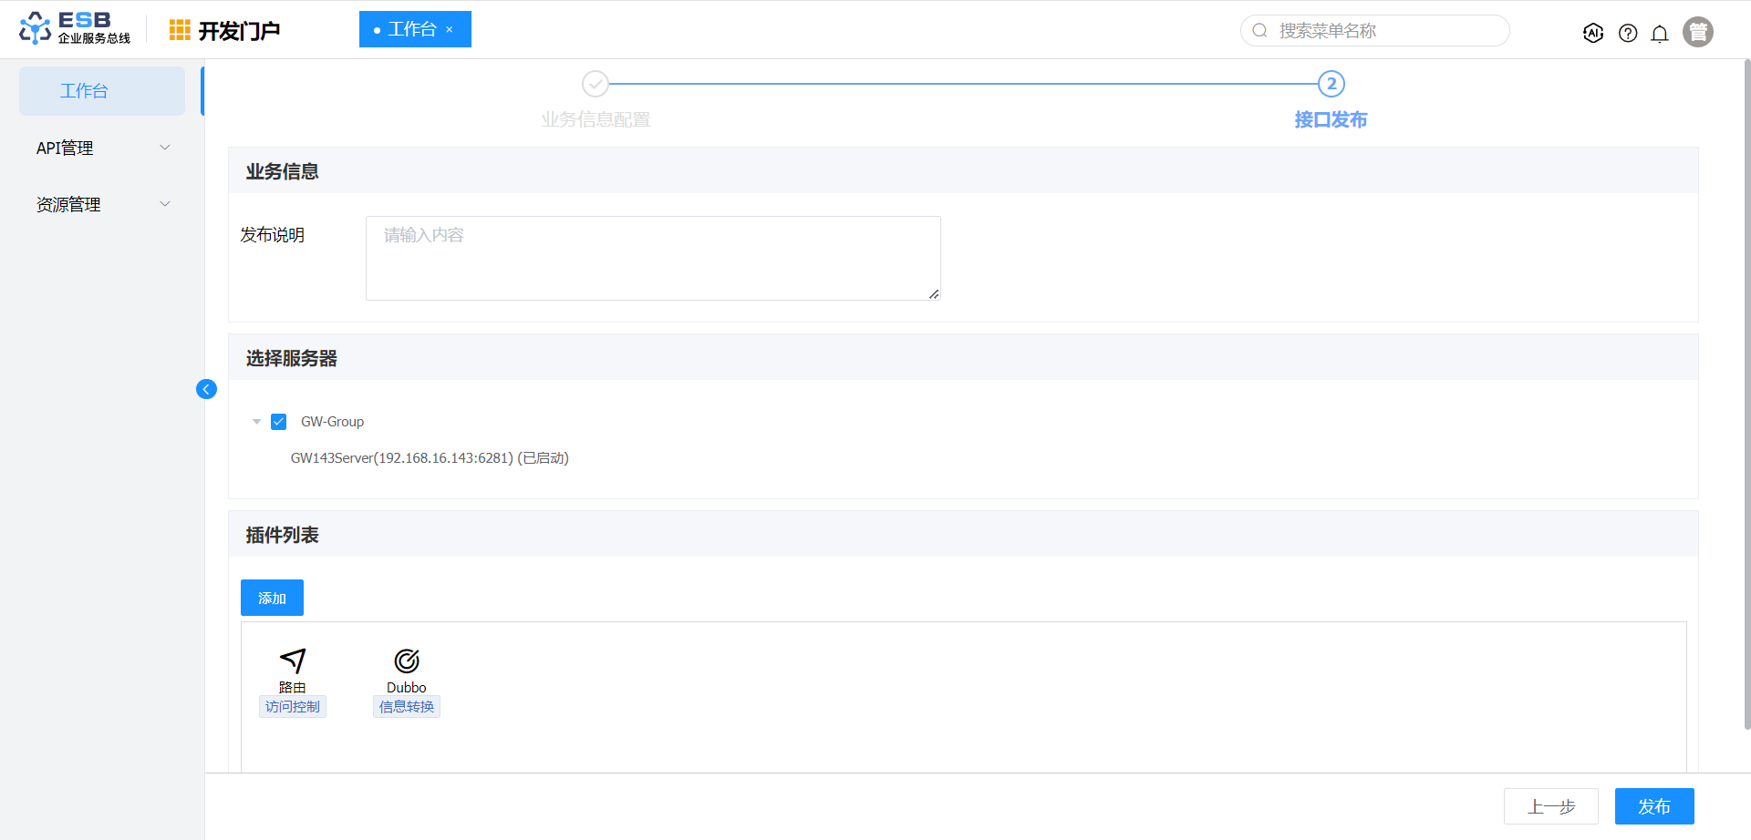Open the orange app grid menu icon
The height and width of the screenshot is (840, 1751).
pyautogui.click(x=180, y=30)
